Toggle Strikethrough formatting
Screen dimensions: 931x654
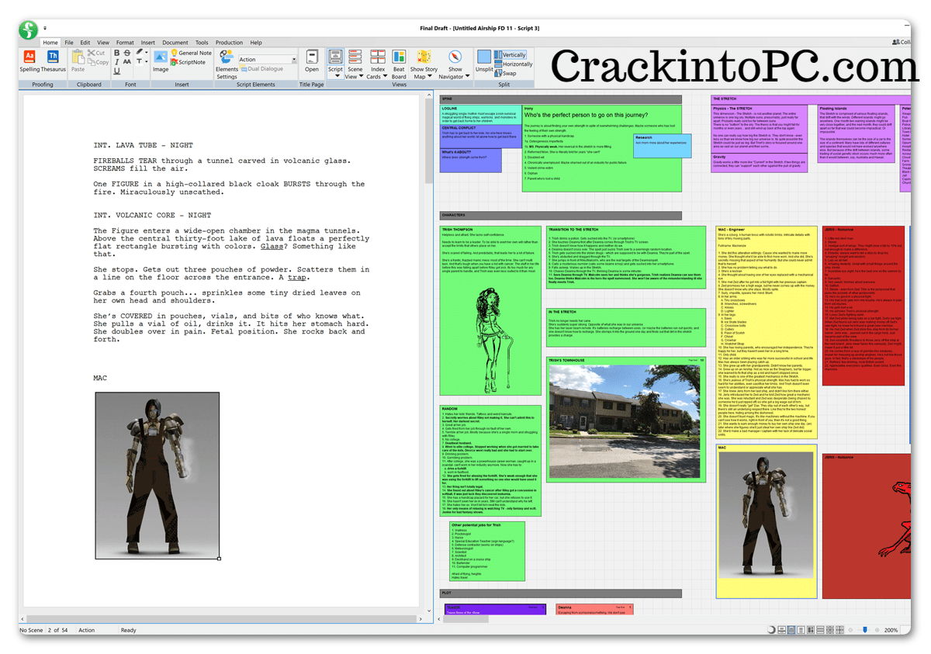[x=127, y=53]
